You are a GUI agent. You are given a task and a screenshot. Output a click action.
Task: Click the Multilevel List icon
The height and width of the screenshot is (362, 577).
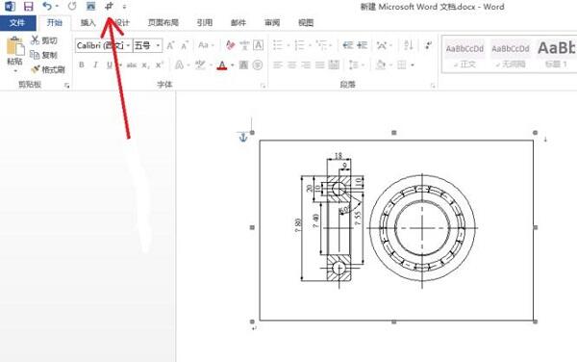point(321,45)
